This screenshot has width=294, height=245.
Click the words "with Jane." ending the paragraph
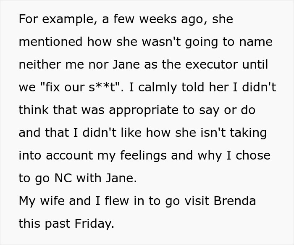coord(107,178)
